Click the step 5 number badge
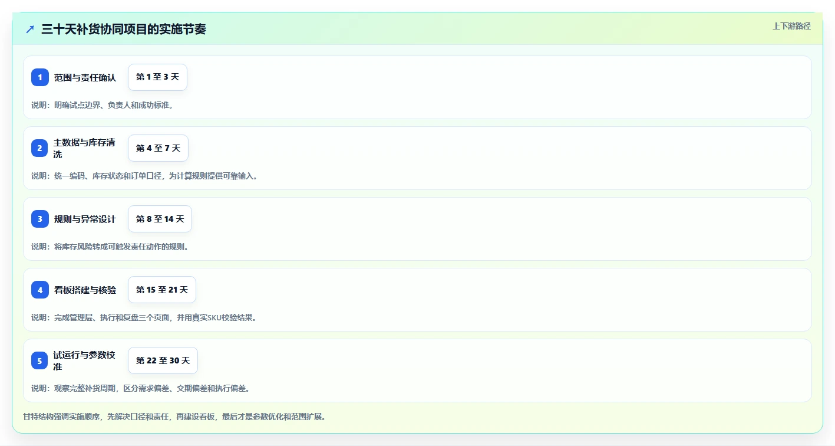The height and width of the screenshot is (446, 835). [x=40, y=360]
